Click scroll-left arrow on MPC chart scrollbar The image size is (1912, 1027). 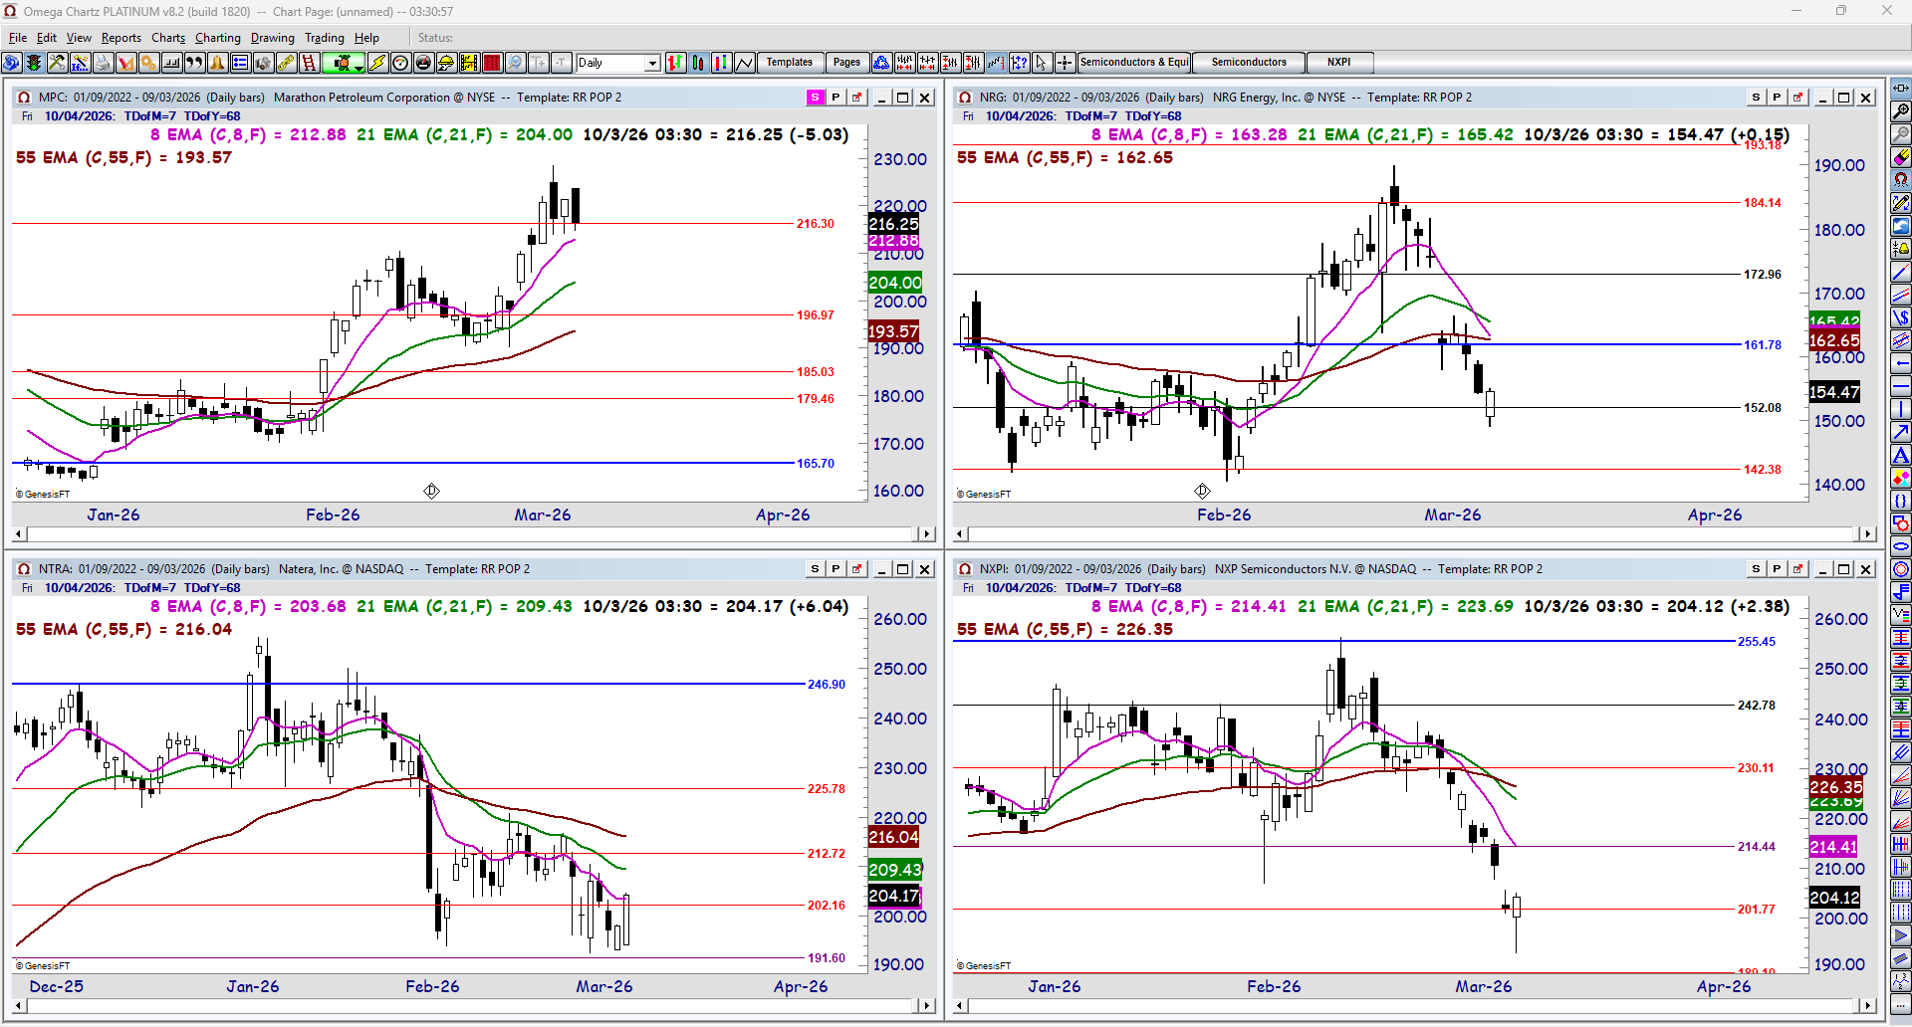tap(19, 534)
